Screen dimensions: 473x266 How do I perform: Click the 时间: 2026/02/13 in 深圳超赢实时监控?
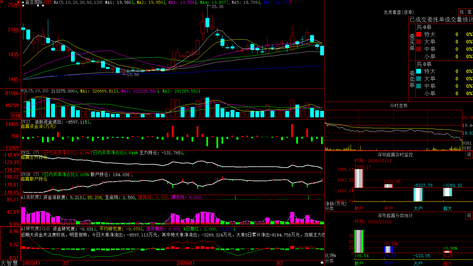click(373, 161)
